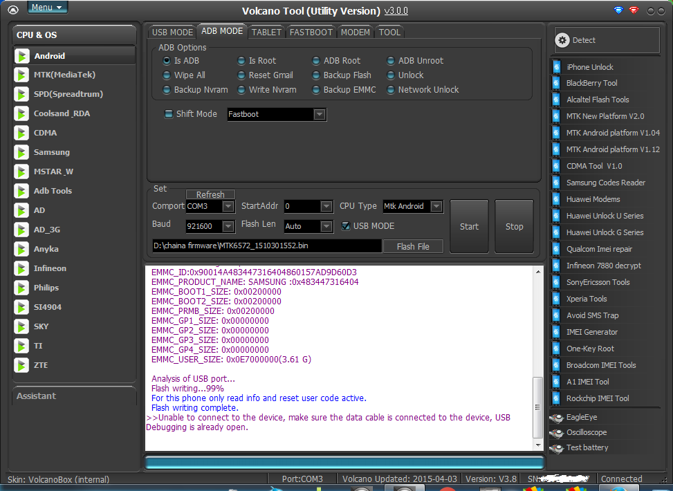This screenshot has width=673, height=491.
Task: Launch the Oscilloscope tool icon
Action: 557,433
